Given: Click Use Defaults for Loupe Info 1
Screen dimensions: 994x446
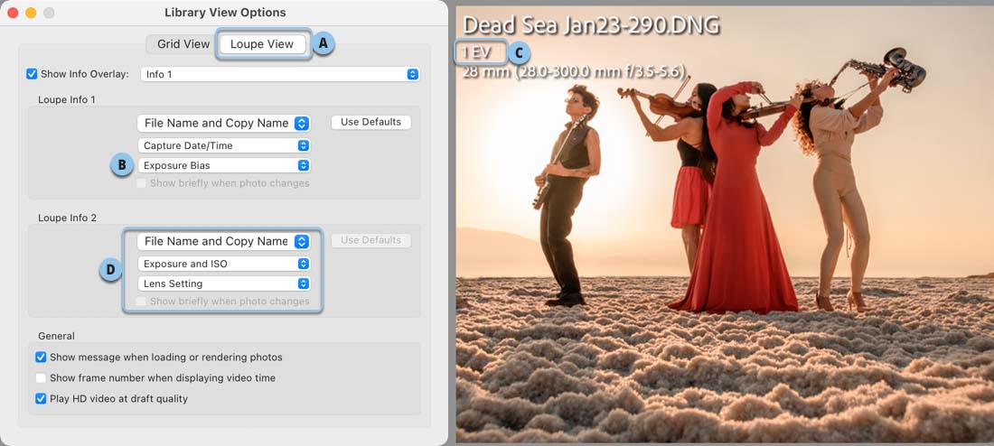Looking at the screenshot, I should [370, 122].
